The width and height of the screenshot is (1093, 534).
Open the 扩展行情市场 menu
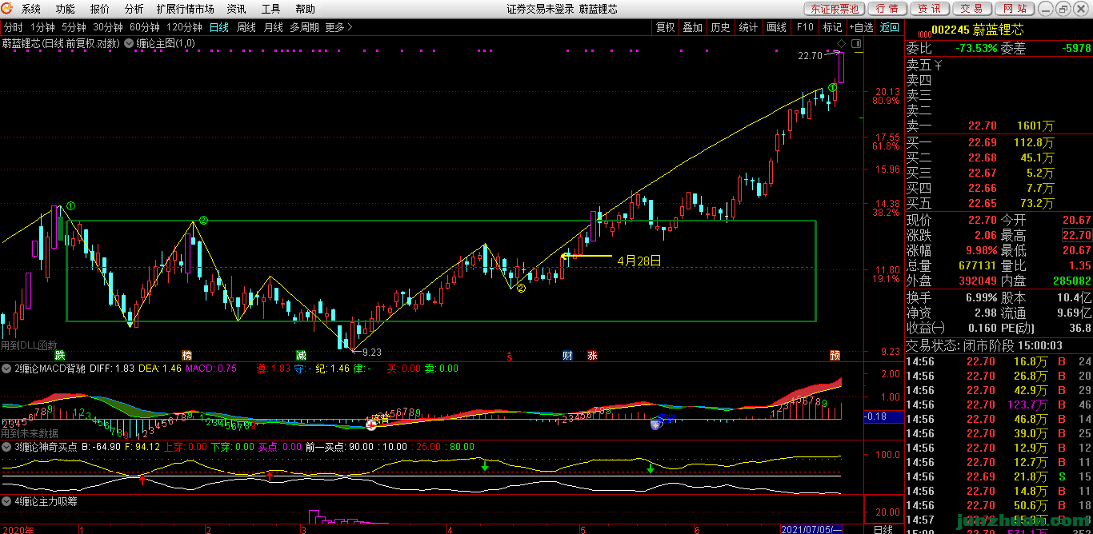click(186, 9)
